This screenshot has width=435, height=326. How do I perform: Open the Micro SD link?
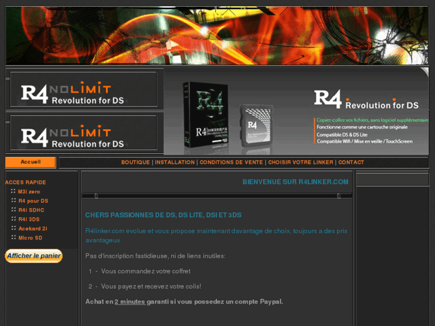pos(31,238)
